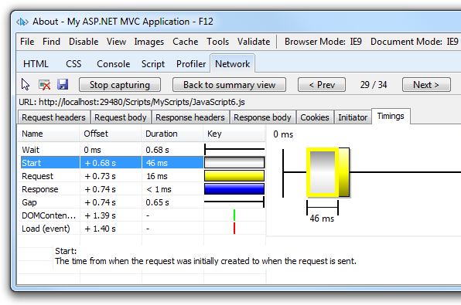Click the Stop capturing button
This screenshot has width=461, height=305.
point(120,85)
